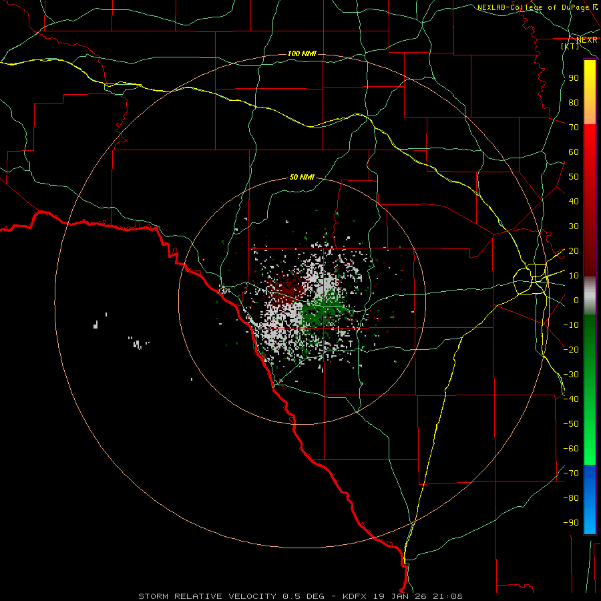This screenshot has width=601, height=601.
Task: Click the 40 value on the velocity scale
Action: point(574,201)
